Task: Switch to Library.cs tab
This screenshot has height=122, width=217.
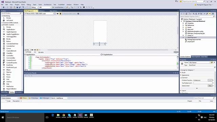Action: coord(41,11)
